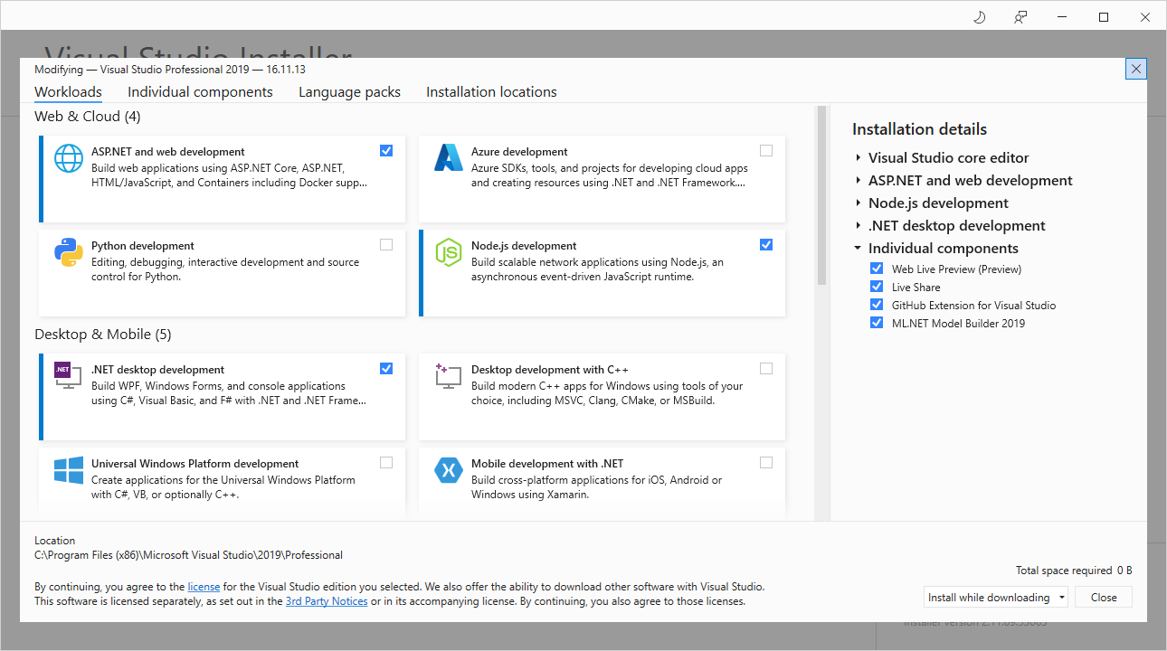Close the Modifying dialog with X
This screenshot has height=651, width=1167.
tap(1136, 69)
